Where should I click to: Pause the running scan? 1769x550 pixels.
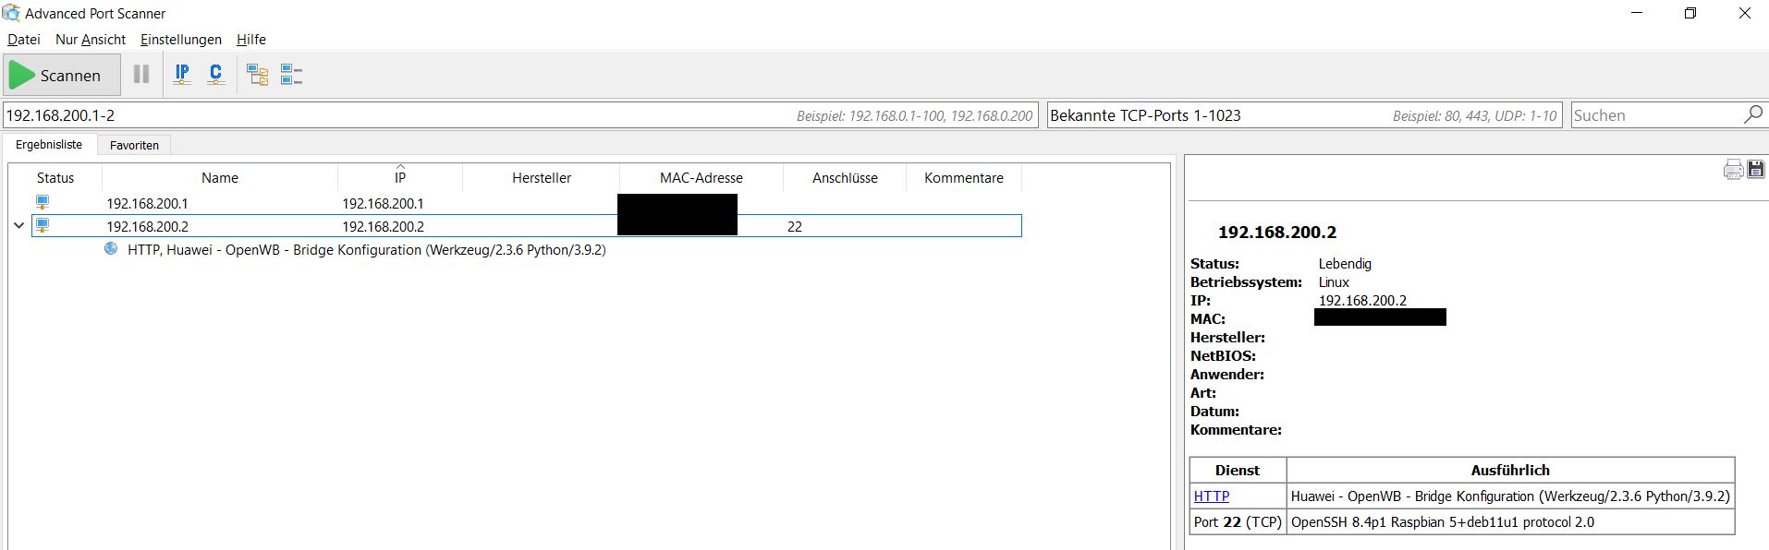141,75
